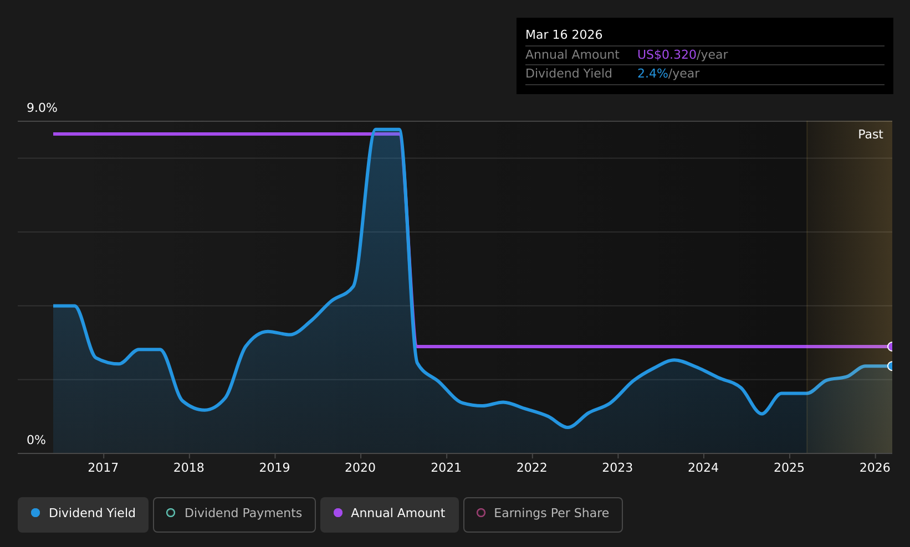Click the US$0.320/year tooltip value
910x547 pixels.
pos(682,55)
